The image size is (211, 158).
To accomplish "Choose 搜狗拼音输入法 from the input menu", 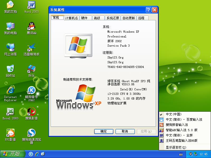I will (x=185, y=125).
